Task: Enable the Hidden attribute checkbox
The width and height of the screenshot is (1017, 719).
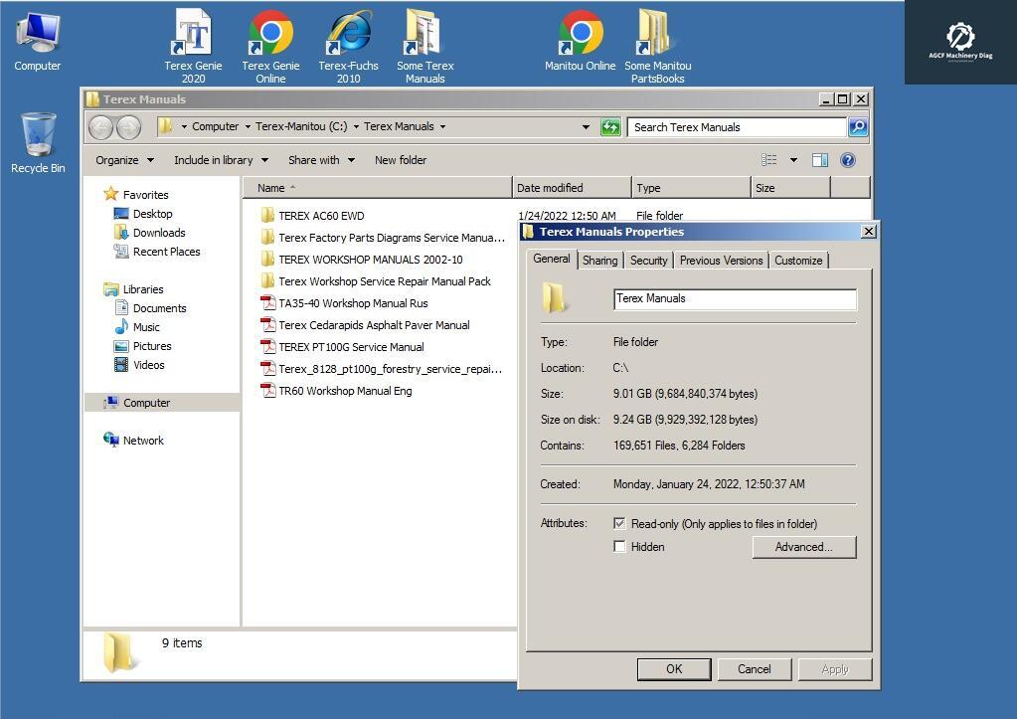Action: tap(619, 546)
